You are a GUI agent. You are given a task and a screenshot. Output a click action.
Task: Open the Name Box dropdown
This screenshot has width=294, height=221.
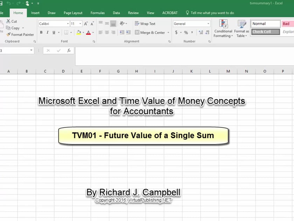[x=31, y=51]
